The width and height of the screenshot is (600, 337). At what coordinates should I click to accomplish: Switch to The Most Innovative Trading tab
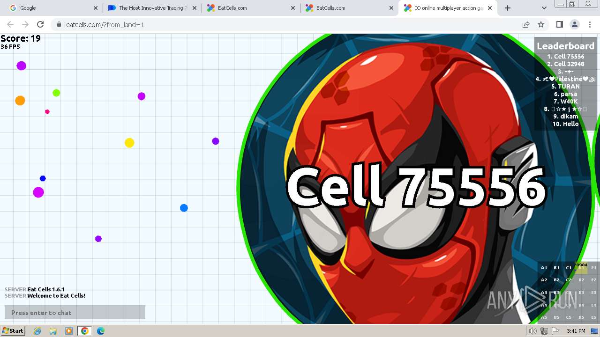[x=152, y=8]
